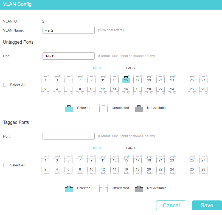The height and width of the screenshot is (215, 222).
Task: Select port 4 in Tagged Ports
Action: [x=57, y=171]
